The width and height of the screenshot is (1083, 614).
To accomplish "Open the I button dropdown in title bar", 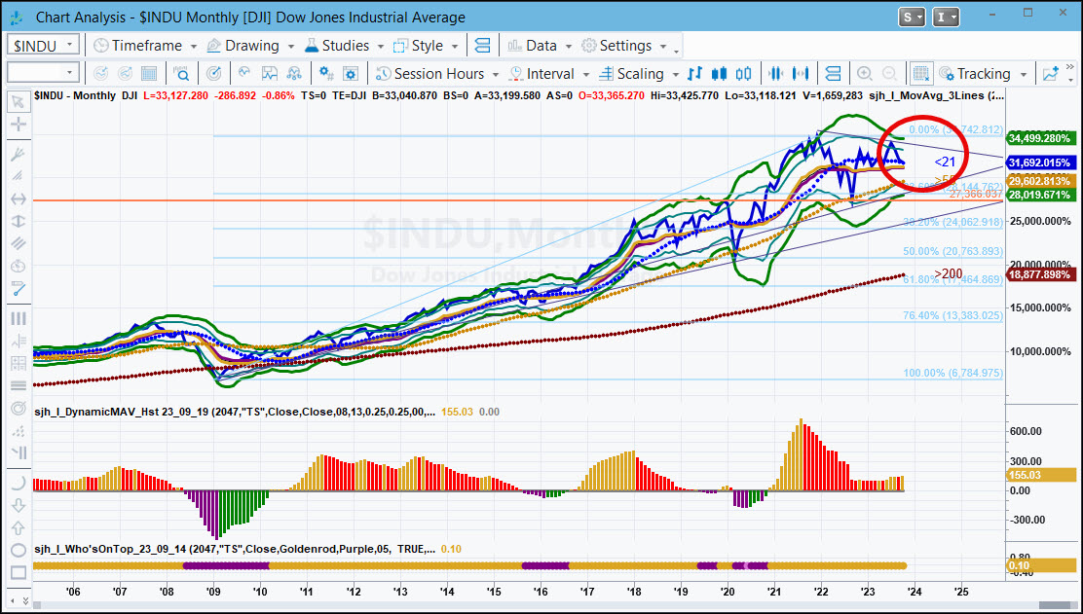I will (x=945, y=18).
